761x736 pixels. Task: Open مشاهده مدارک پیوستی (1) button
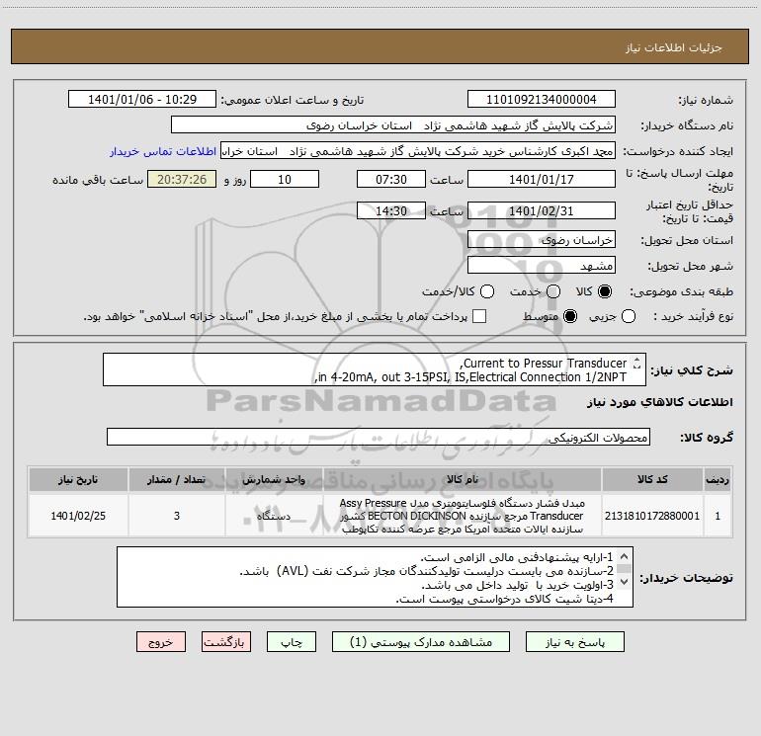(421, 642)
